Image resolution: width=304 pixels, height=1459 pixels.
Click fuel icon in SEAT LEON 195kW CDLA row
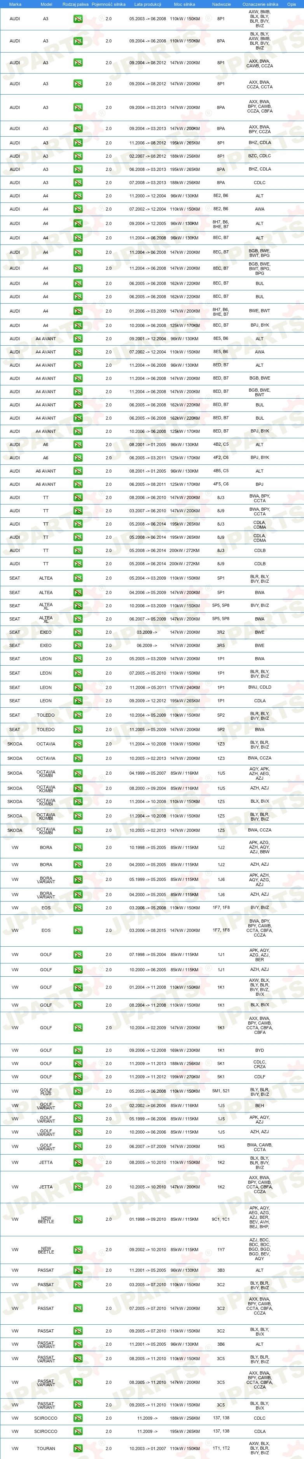click(78, 701)
